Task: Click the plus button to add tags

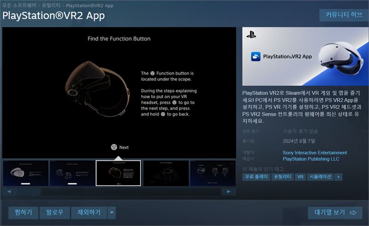Action: pos(339,177)
